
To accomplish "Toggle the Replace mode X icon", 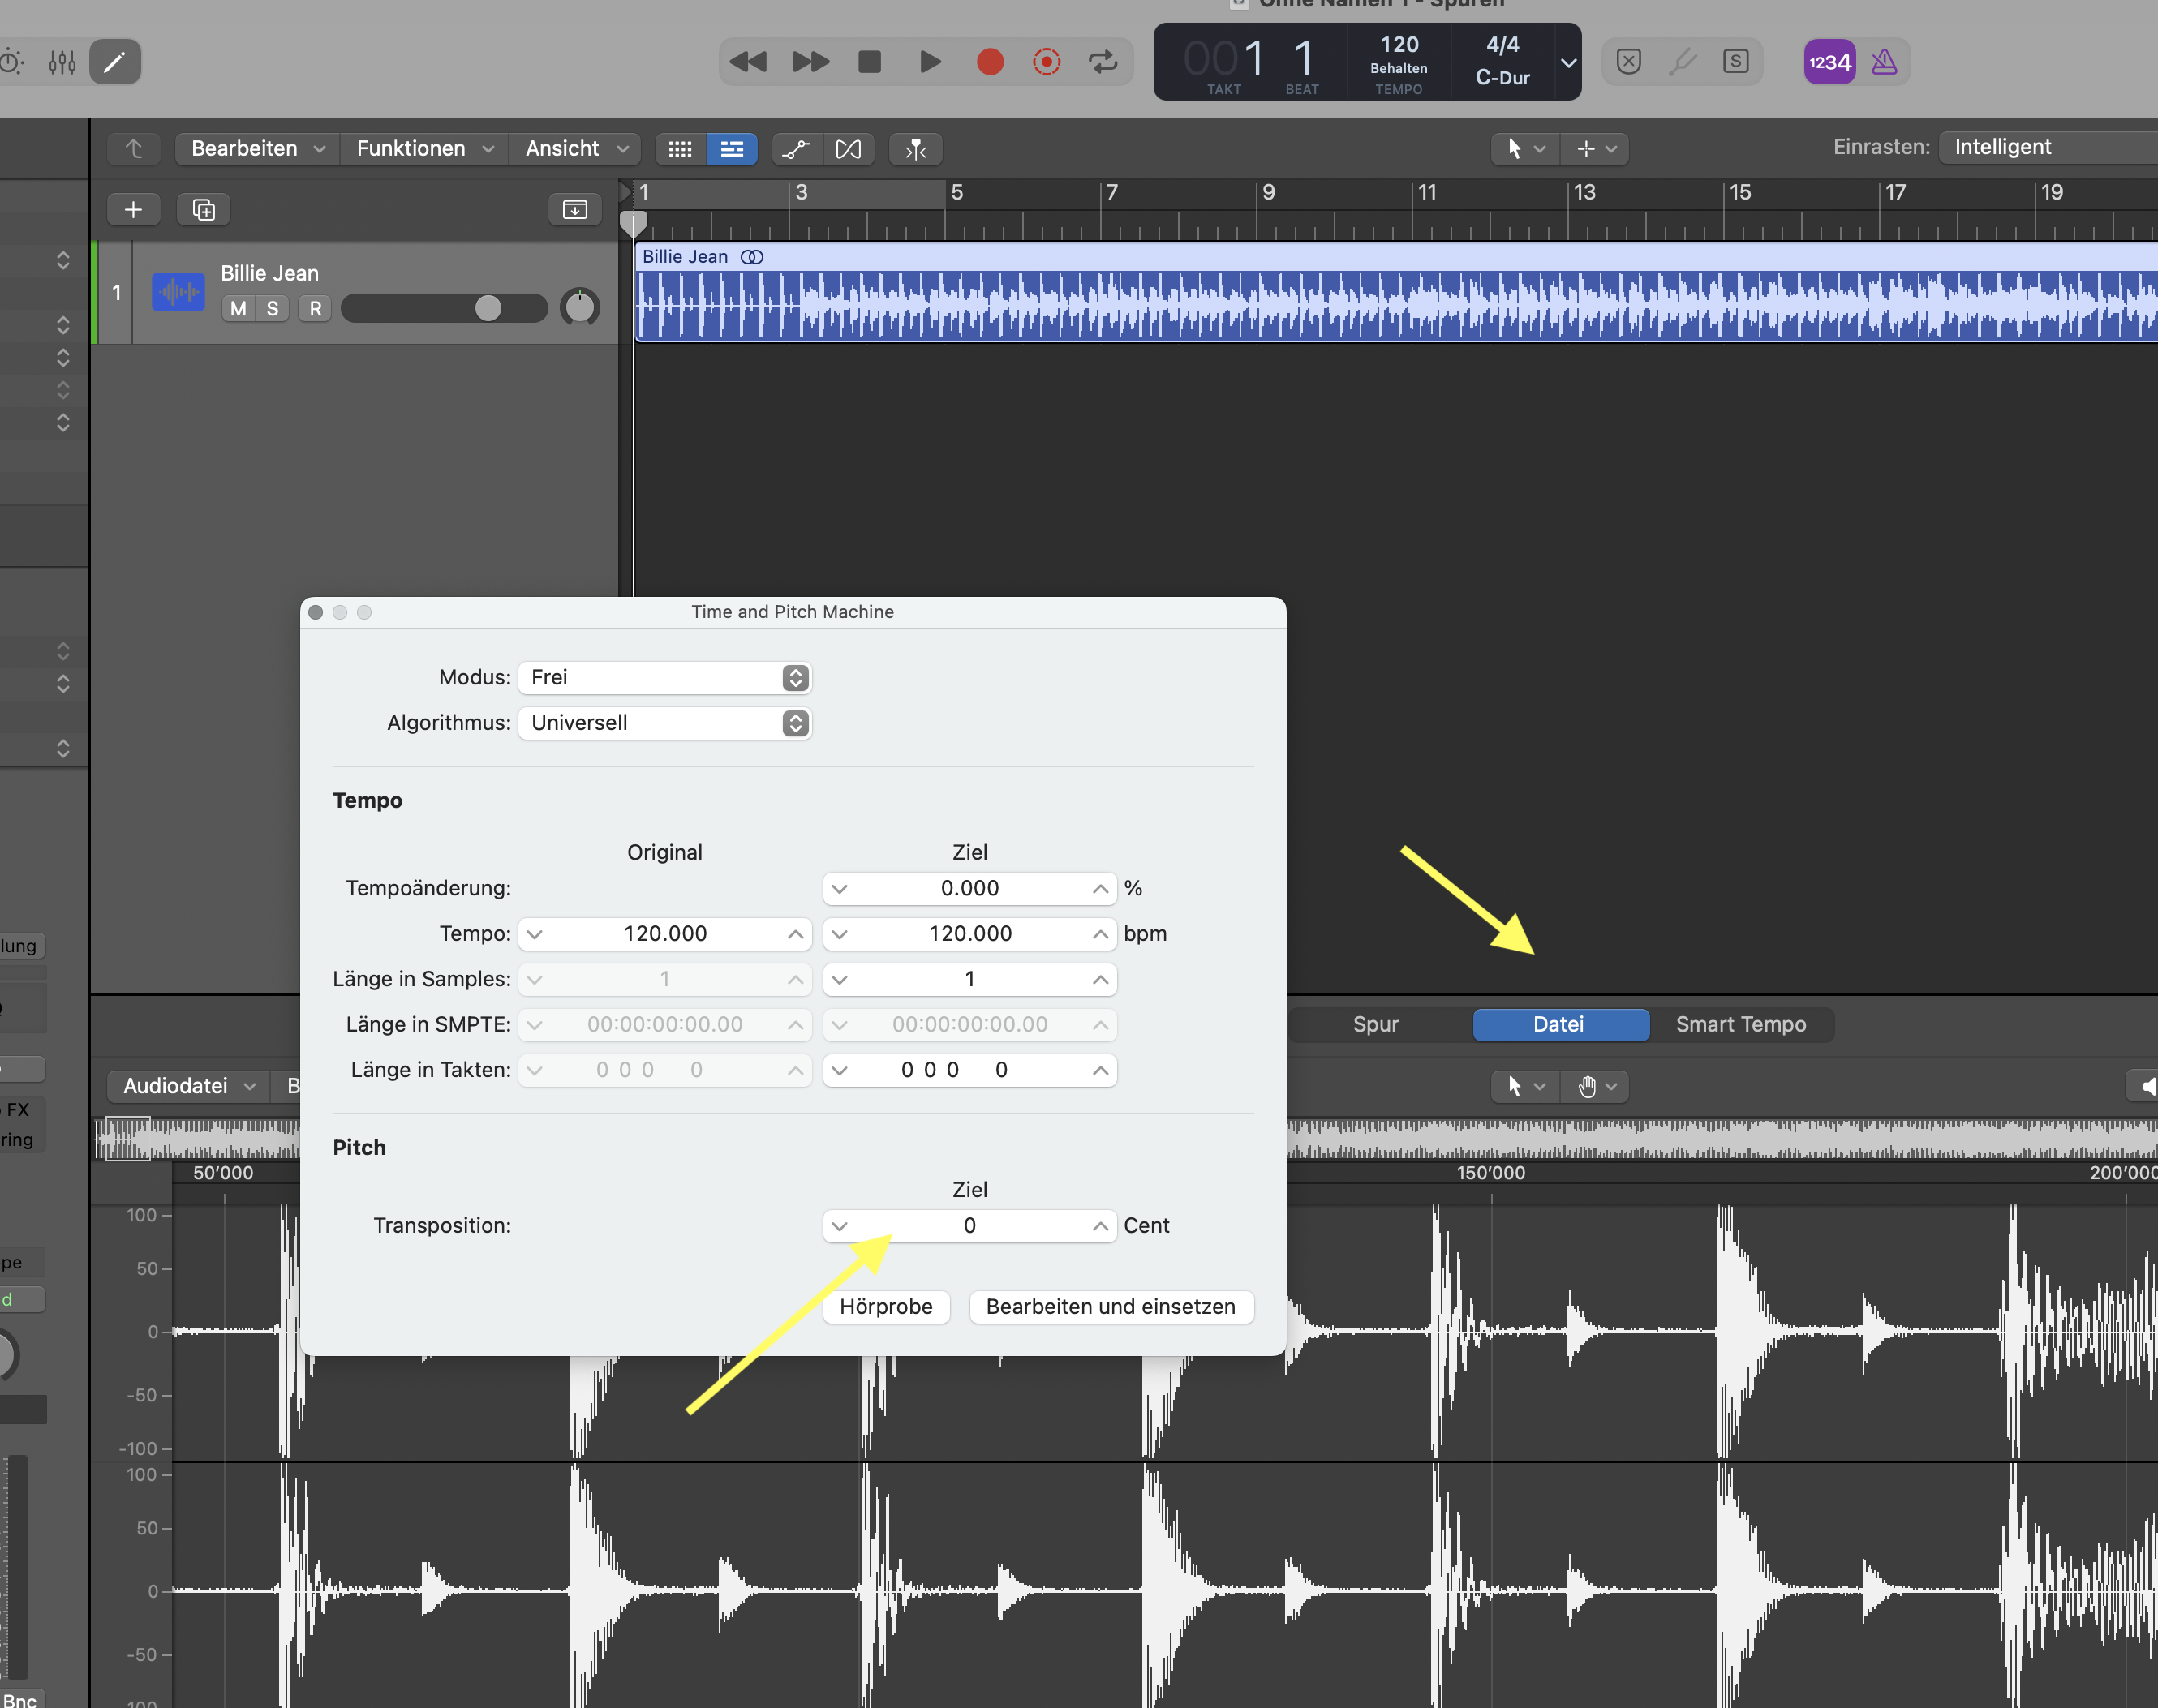I will [1629, 62].
